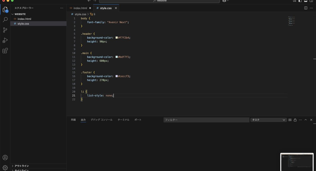316x171 pixels.
Task: Toggle output auto-scroll lock
Action: [295, 120]
